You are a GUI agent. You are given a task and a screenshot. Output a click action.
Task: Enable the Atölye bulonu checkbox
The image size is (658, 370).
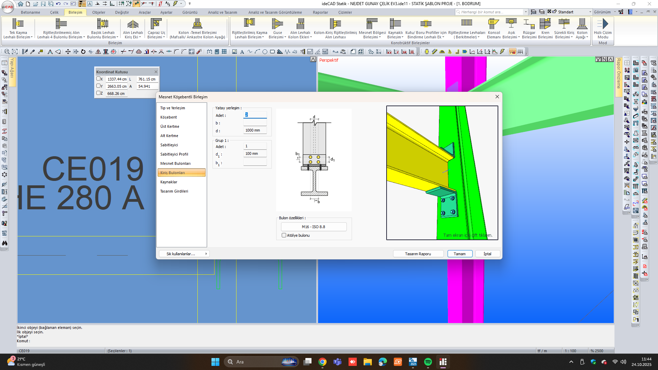(284, 235)
